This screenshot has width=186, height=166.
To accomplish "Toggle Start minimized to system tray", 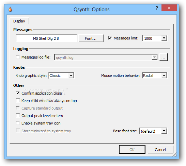I will (18, 131).
